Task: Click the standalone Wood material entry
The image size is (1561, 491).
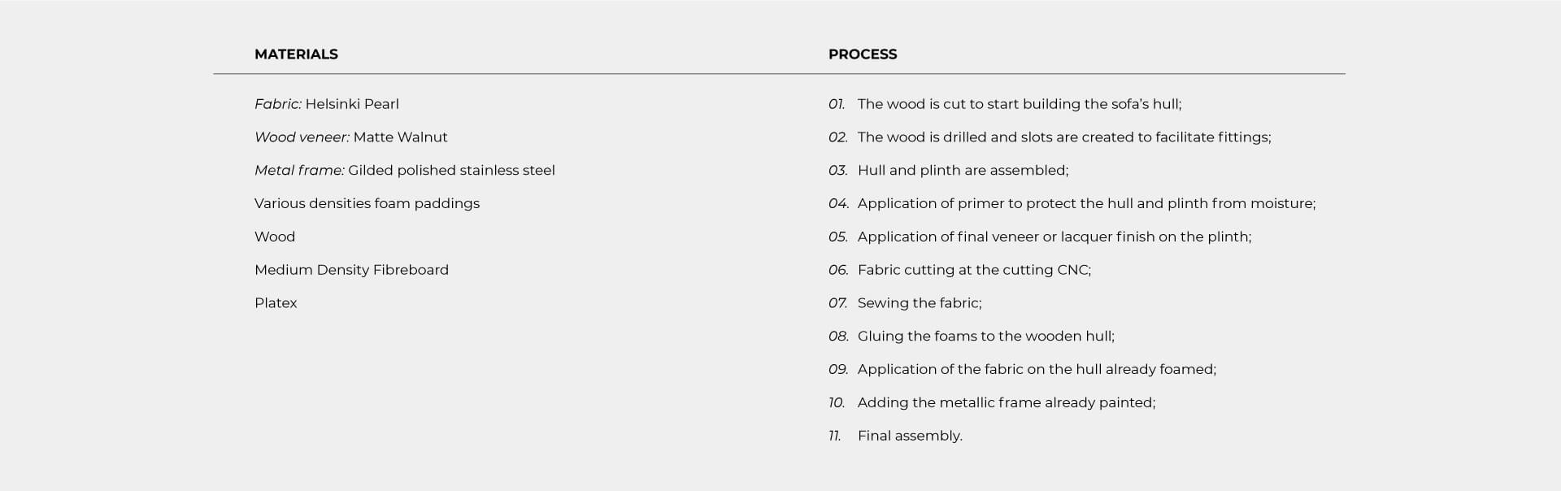Action: point(275,237)
